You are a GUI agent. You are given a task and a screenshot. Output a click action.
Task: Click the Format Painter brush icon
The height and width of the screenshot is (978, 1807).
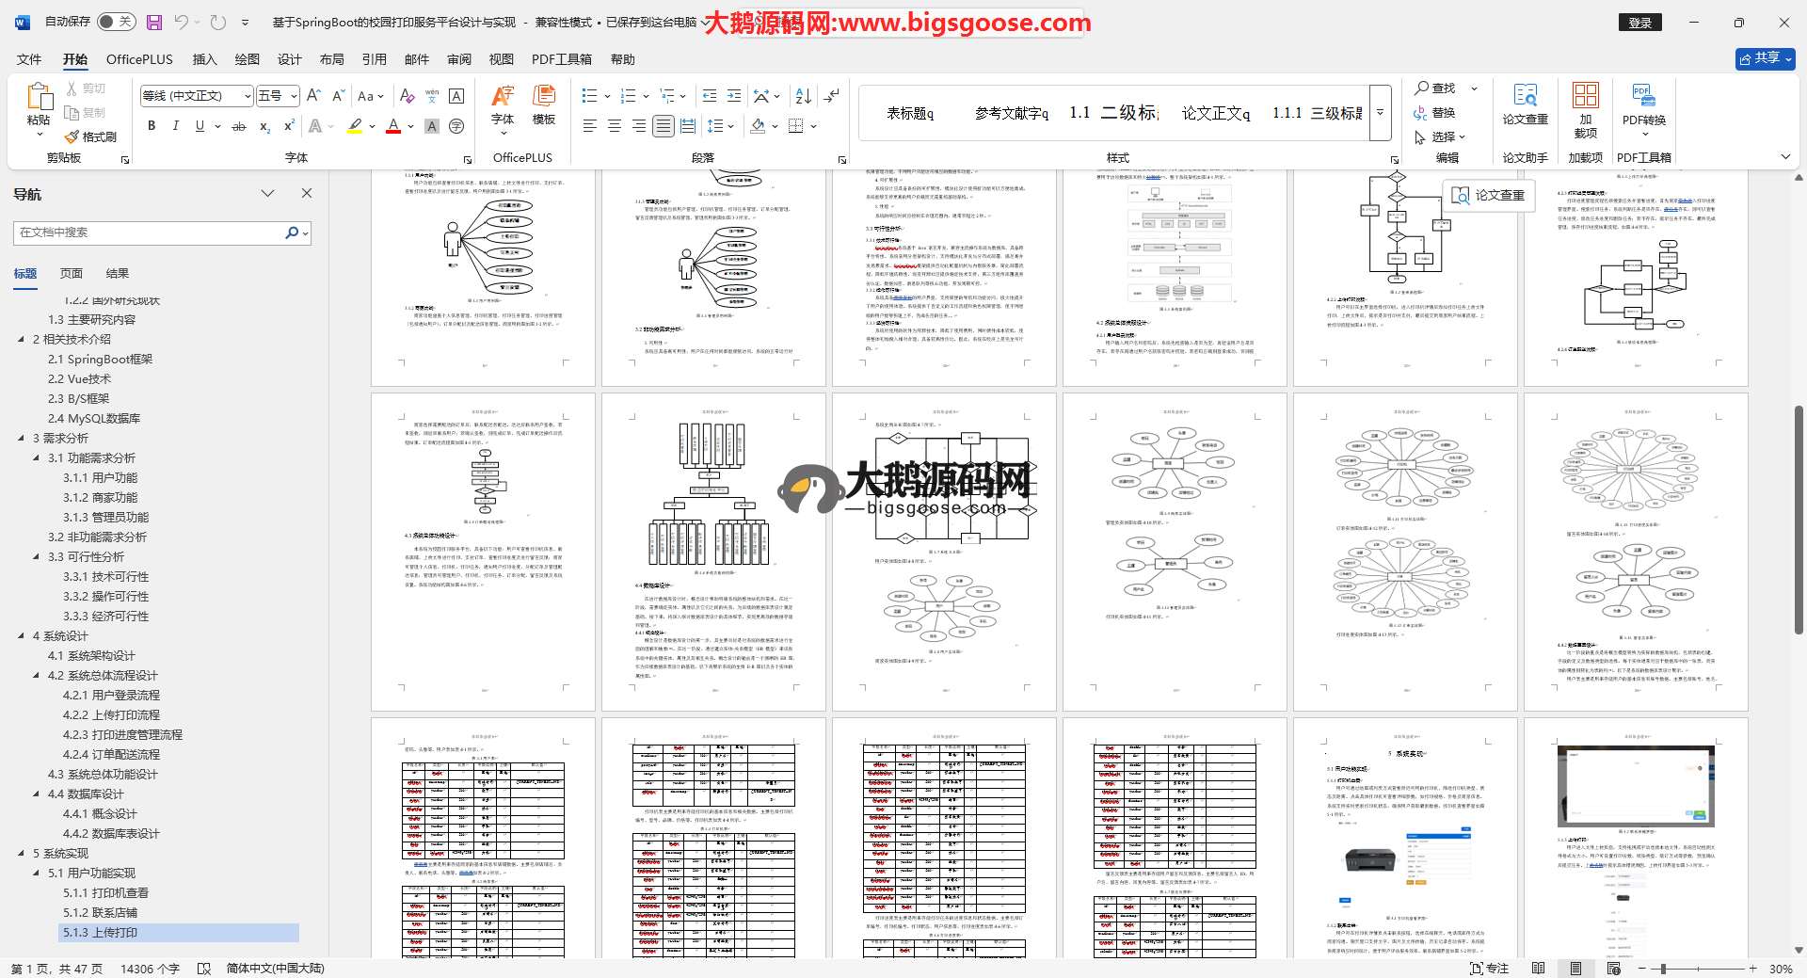(x=72, y=136)
